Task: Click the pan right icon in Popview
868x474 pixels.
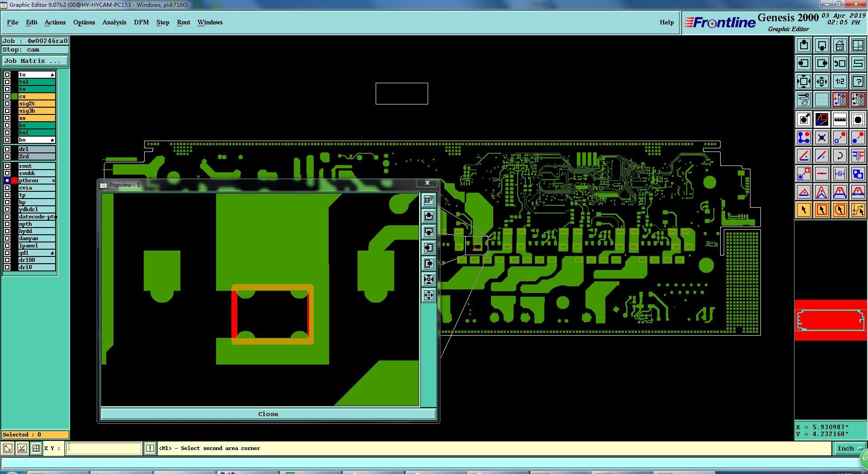Action: [429, 263]
